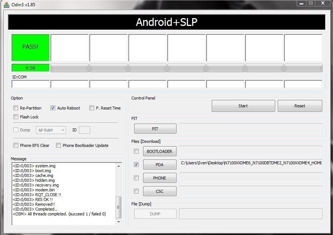Screen dimensions: 333x235
Task: Click the PHONE file path field
Action: click(251, 178)
